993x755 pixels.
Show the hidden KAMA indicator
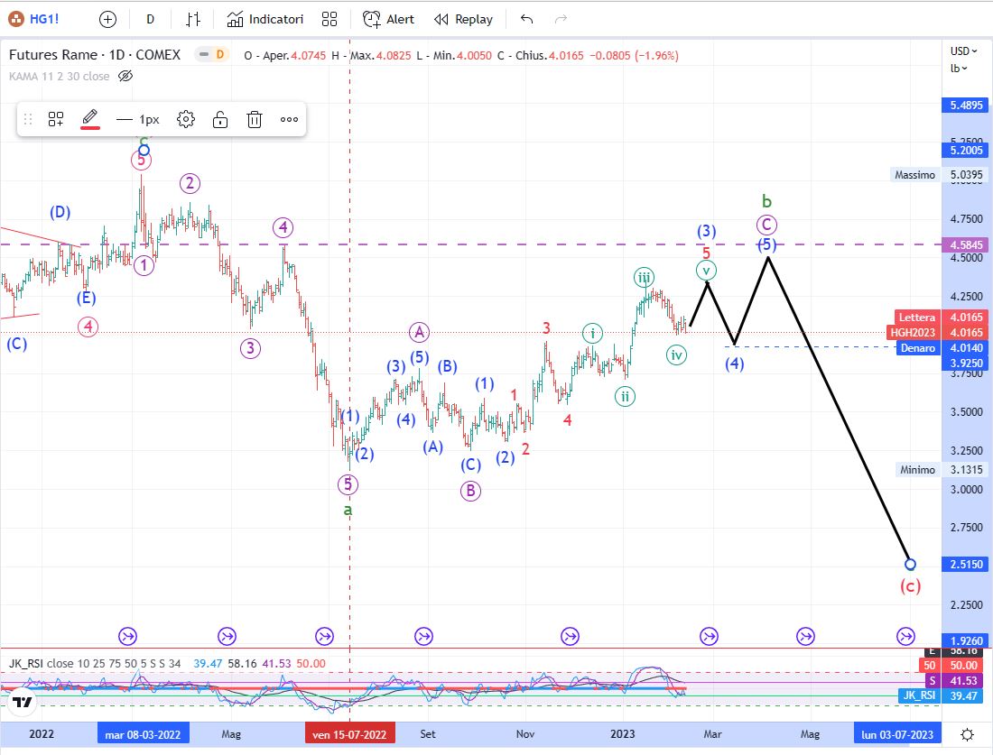pyautogui.click(x=125, y=76)
